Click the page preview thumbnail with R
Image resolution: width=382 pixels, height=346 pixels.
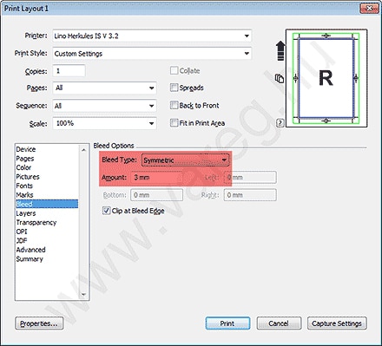click(326, 78)
